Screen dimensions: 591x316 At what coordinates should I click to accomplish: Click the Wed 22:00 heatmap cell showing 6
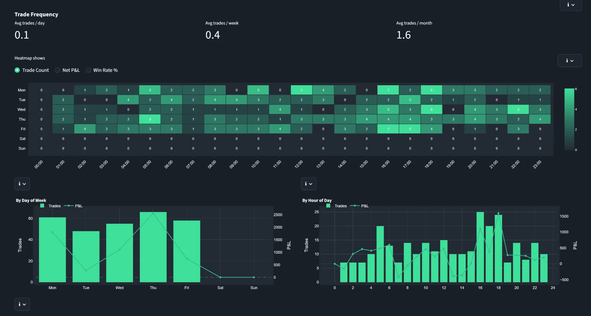[518, 110]
